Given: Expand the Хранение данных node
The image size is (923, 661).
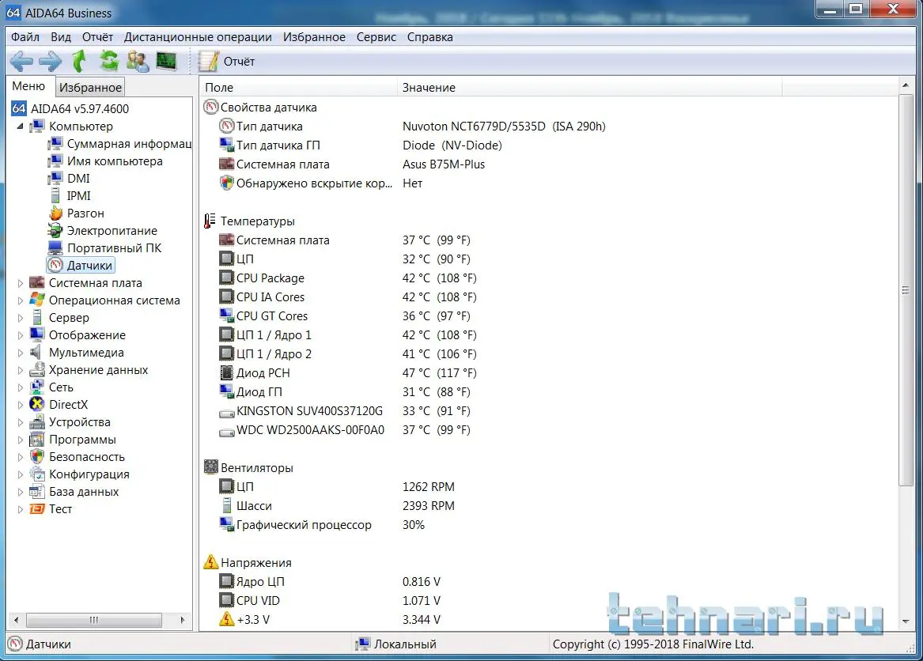Looking at the screenshot, I should click(20, 370).
